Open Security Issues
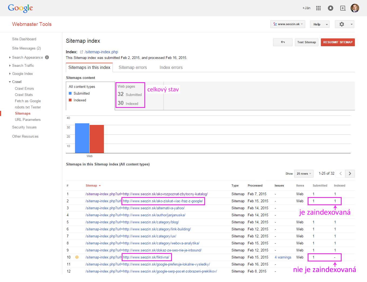The width and height of the screenshot is (367, 282). (24, 127)
